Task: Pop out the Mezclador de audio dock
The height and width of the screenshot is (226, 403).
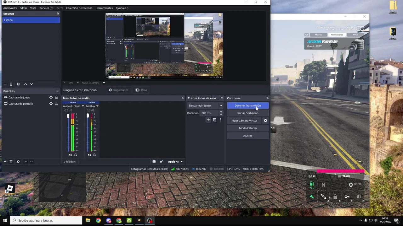Action: (183, 98)
